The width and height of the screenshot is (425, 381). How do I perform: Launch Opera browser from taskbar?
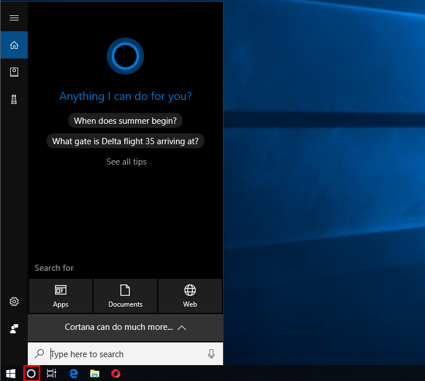pos(116,374)
